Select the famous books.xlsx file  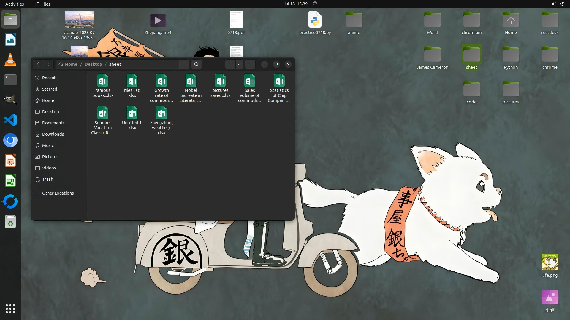point(103,86)
